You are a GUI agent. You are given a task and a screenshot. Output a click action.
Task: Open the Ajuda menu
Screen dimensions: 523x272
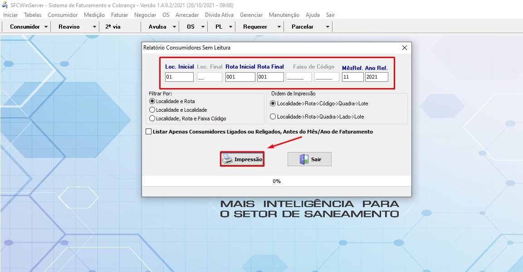(312, 15)
